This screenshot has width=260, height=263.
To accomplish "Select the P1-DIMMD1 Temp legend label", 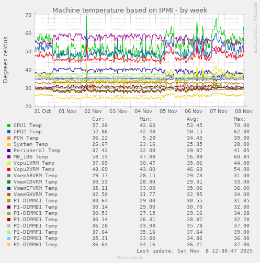I will pos(36,220).
